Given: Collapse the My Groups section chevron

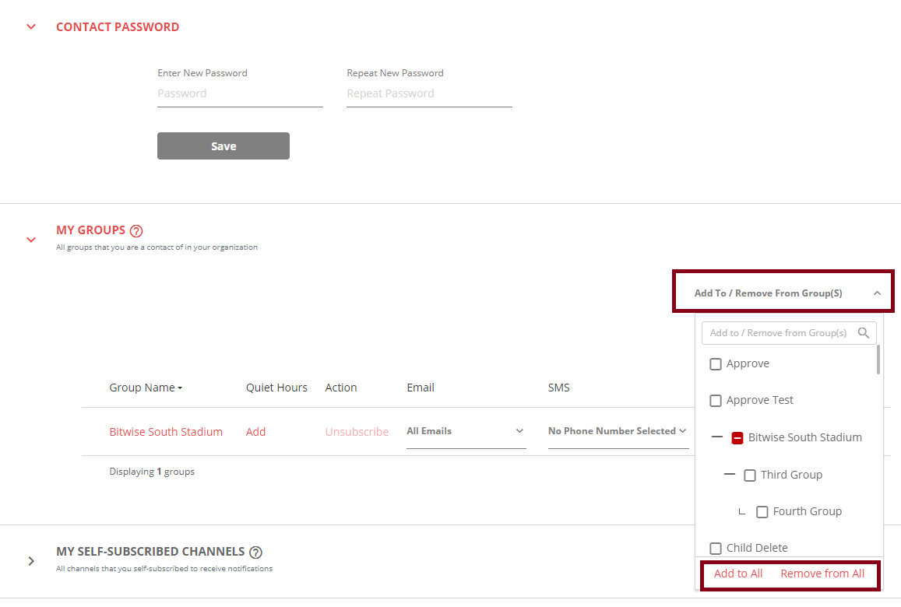Looking at the screenshot, I should click(31, 240).
